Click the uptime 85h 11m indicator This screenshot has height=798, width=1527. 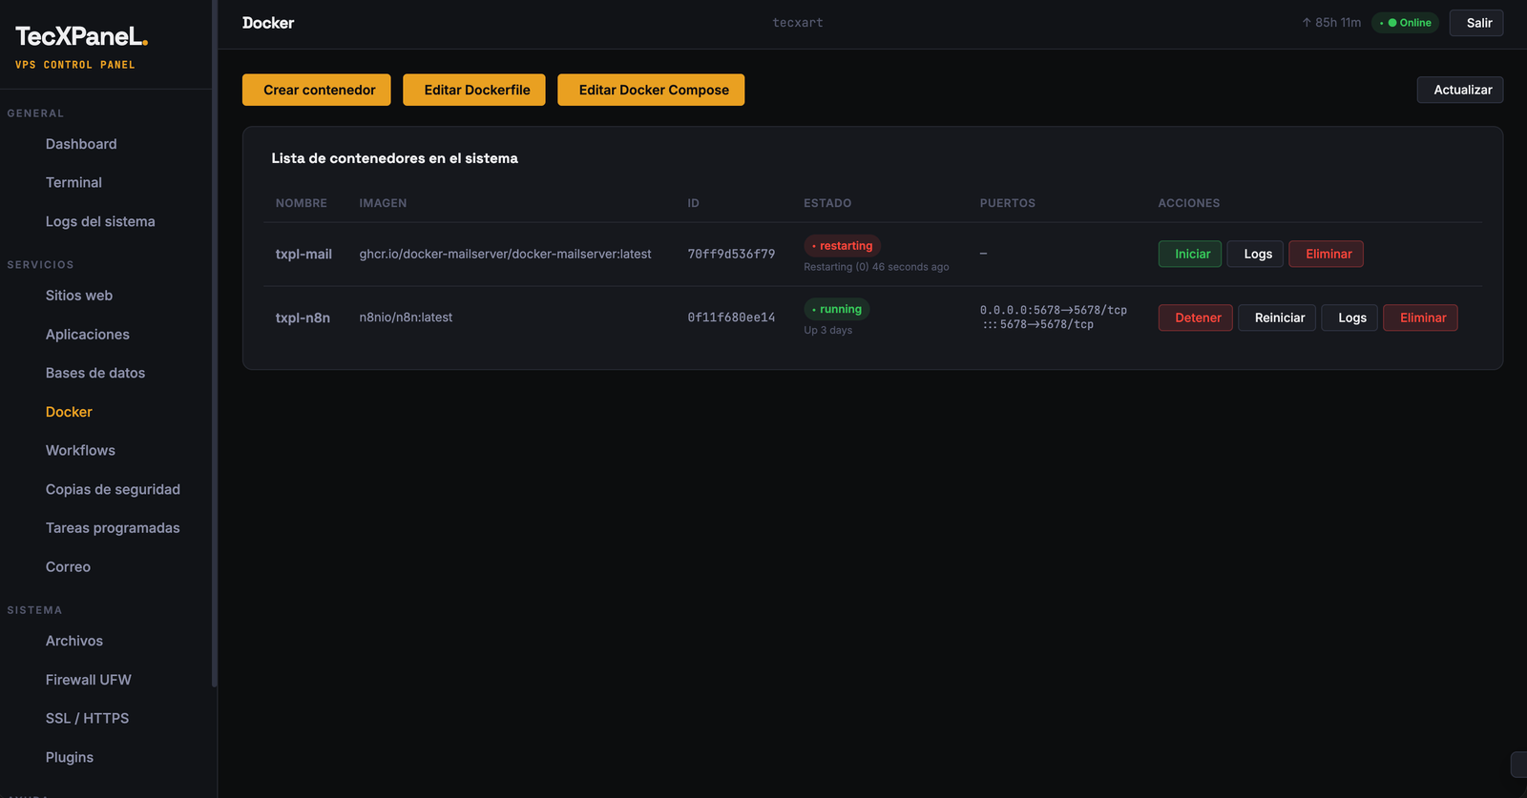(x=1331, y=23)
